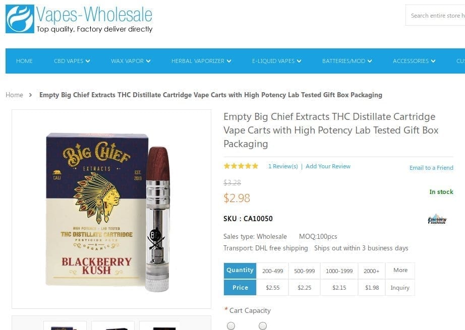The width and height of the screenshot is (465, 330).
Task: Select the second Cart Capacity radio button
Action: coord(262,326)
